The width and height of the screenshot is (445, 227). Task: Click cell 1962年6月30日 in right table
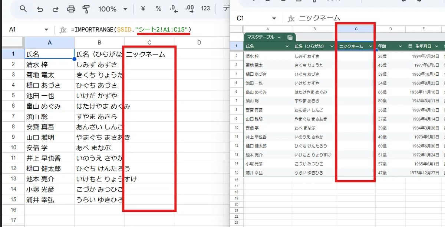tap(423, 146)
